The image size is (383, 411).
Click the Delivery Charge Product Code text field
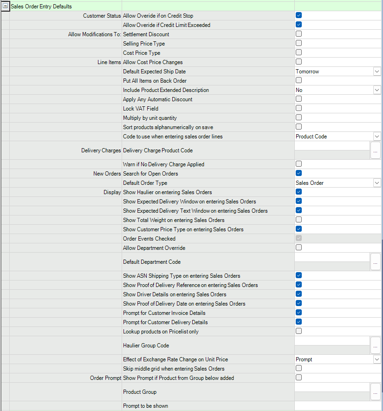click(x=332, y=146)
